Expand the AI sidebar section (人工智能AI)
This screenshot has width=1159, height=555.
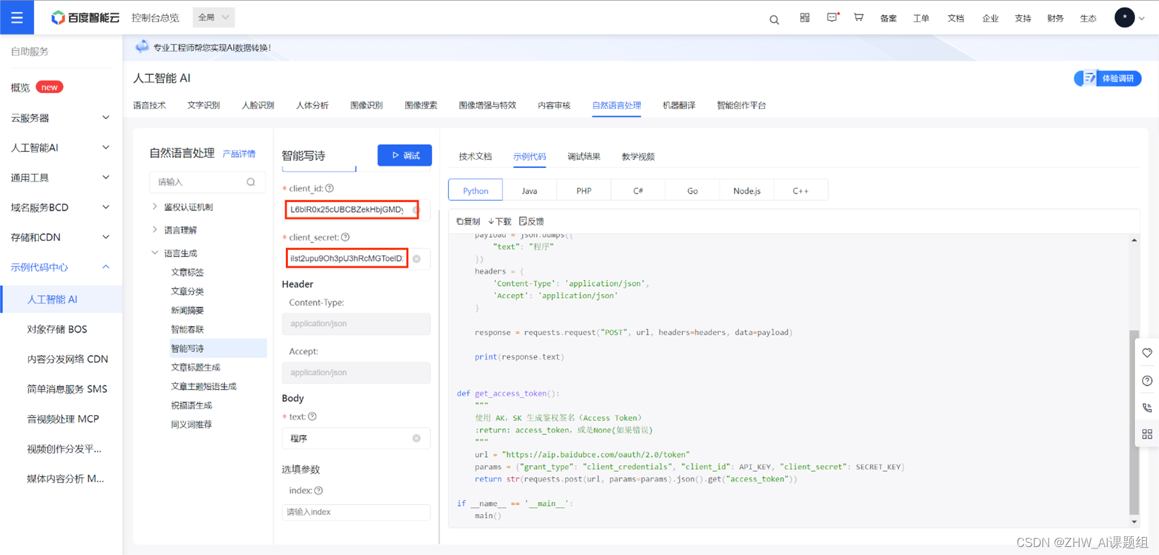tap(61, 148)
